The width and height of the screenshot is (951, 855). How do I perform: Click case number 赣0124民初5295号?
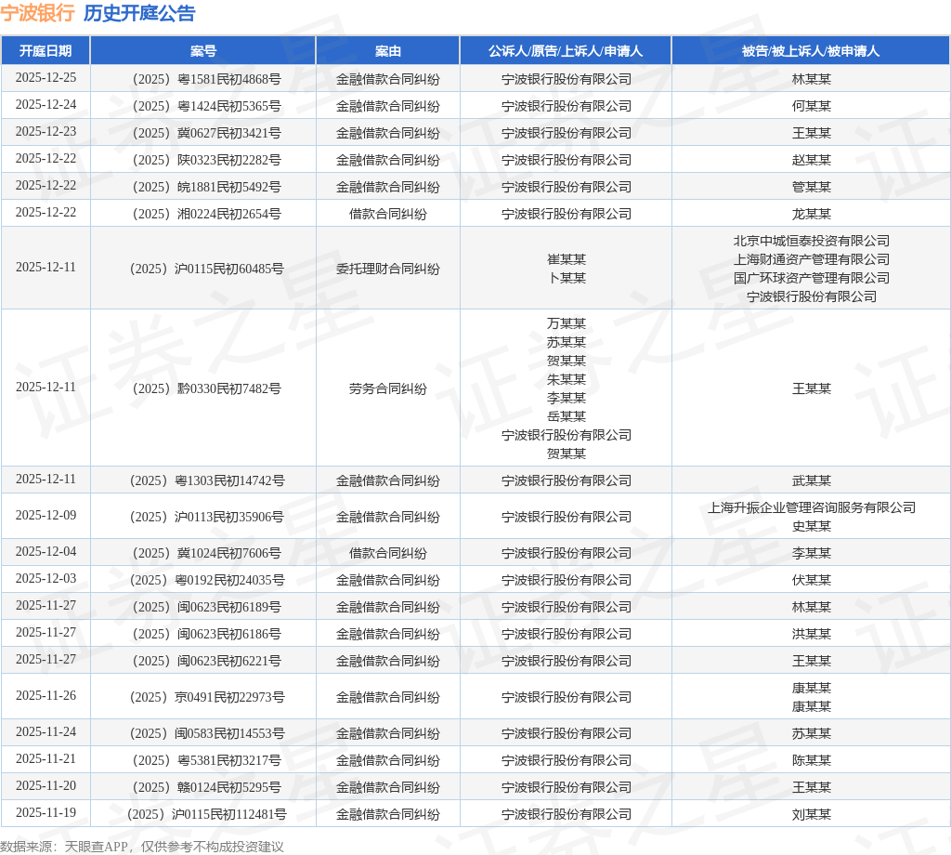(207, 787)
